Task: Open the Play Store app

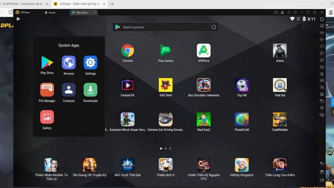Action: [x=47, y=63]
